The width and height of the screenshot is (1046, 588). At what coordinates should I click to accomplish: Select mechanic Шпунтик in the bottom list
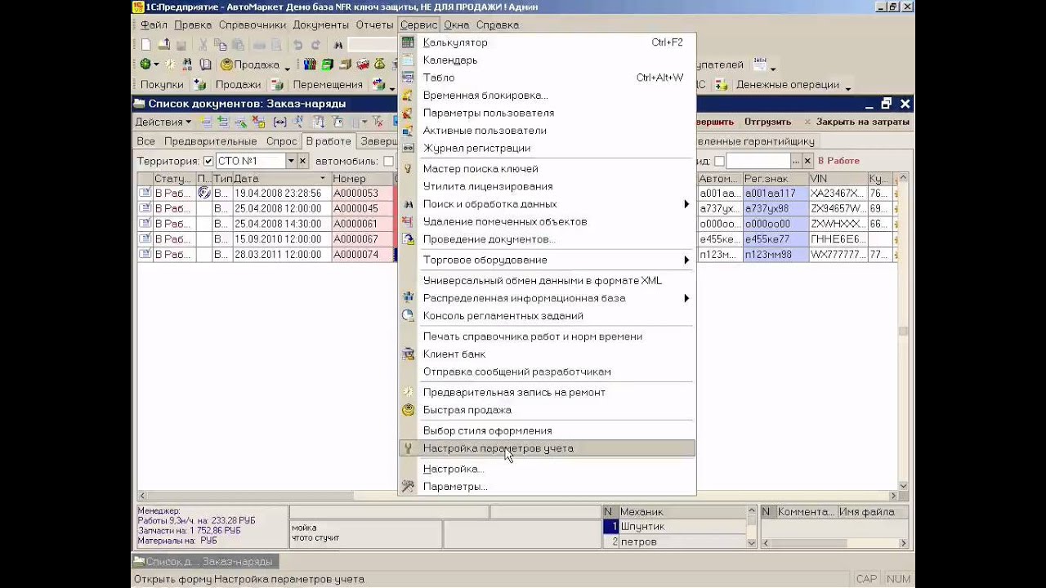pos(682,527)
